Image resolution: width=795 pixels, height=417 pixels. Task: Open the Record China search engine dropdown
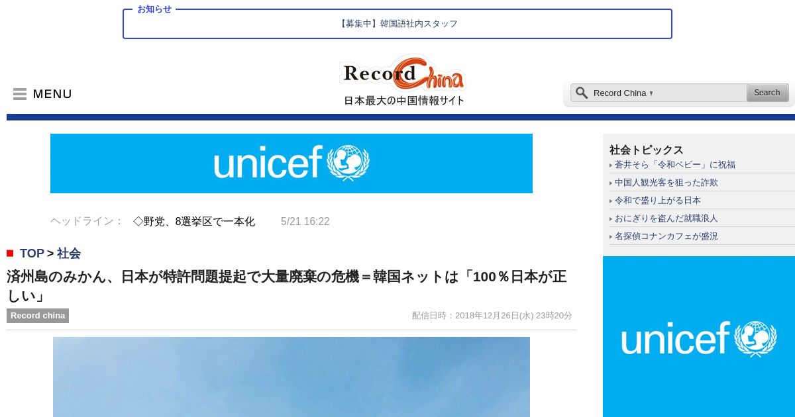point(623,93)
